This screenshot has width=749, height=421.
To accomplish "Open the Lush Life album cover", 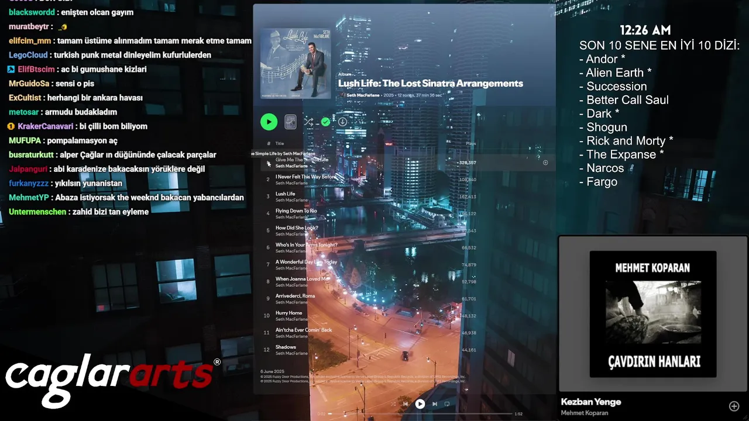I will tap(296, 64).
